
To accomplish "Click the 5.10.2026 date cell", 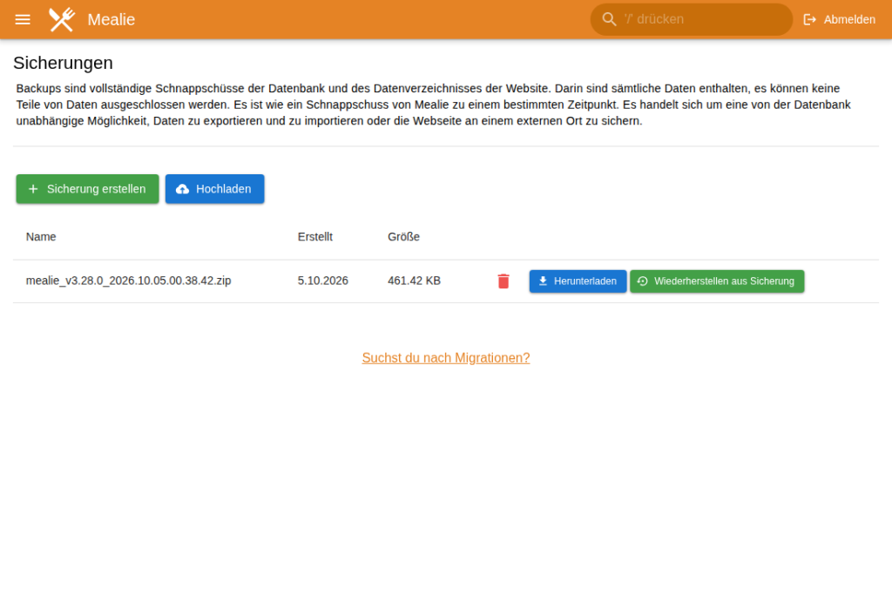I will [322, 281].
